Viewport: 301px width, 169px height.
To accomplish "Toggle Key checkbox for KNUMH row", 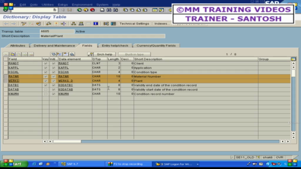I will click(x=46, y=94).
